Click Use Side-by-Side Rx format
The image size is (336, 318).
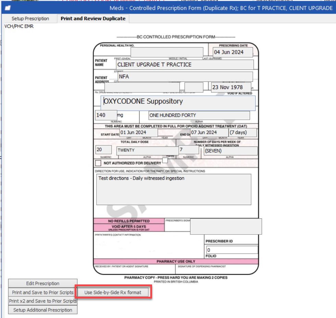(113, 292)
